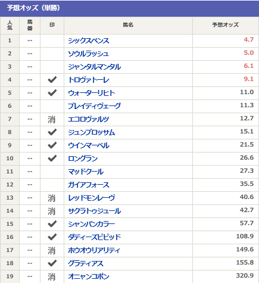Open horse link ロングラン
The height and width of the screenshot is (283, 259).
coord(83,158)
